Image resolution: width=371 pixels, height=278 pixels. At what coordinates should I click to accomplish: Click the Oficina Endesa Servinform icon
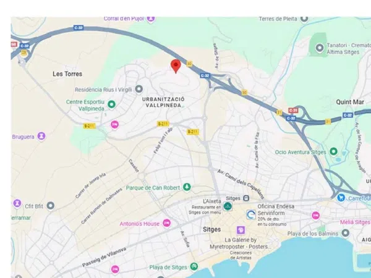(x=251, y=214)
